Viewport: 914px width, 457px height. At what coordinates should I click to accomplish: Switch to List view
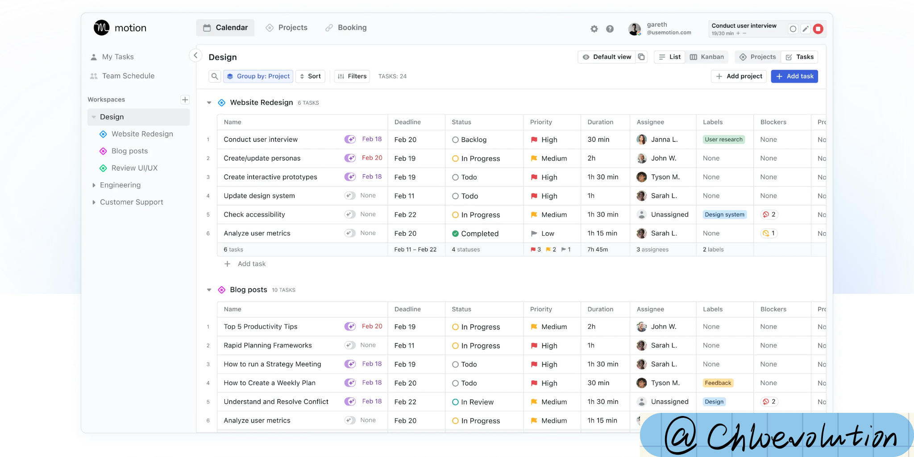670,57
